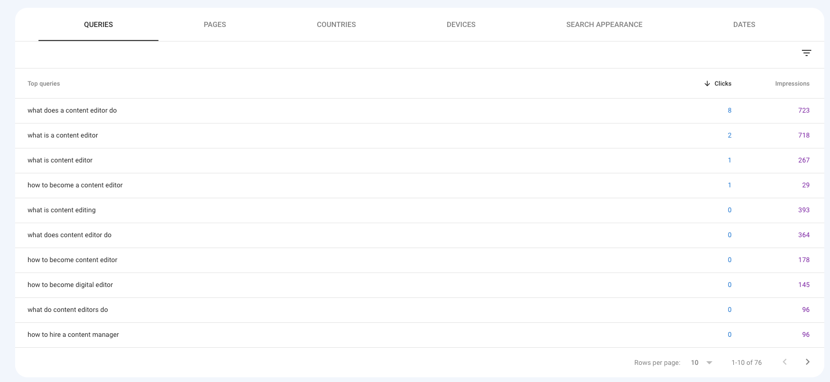Open the Devices tab

(461, 24)
